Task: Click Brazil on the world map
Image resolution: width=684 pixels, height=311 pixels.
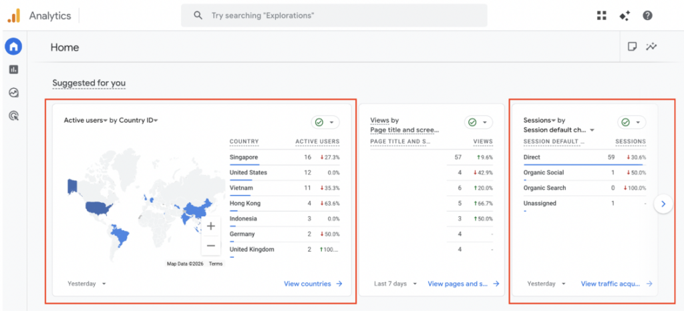Action: coord(120,235)
